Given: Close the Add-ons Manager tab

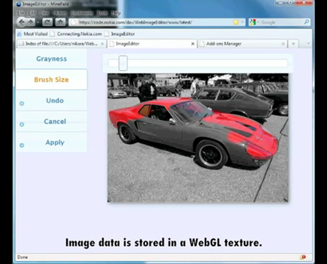Looking at the screenshot, I should [x=283, y=44].
